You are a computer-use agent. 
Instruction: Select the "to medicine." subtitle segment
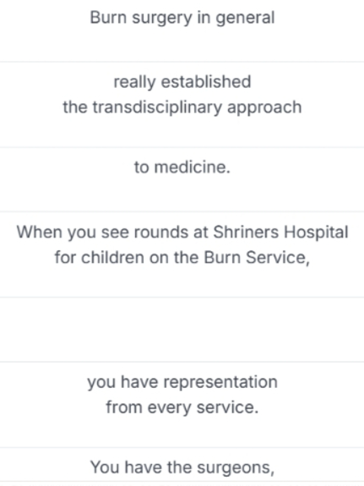(x=182, y=179)
